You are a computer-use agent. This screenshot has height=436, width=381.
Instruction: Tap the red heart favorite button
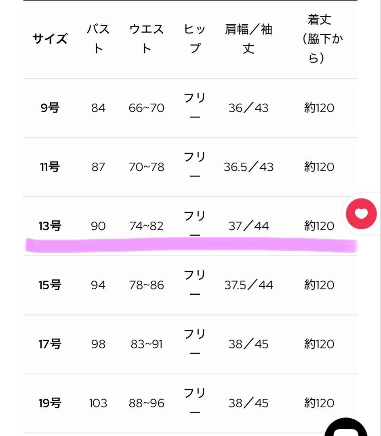[361, 213]
